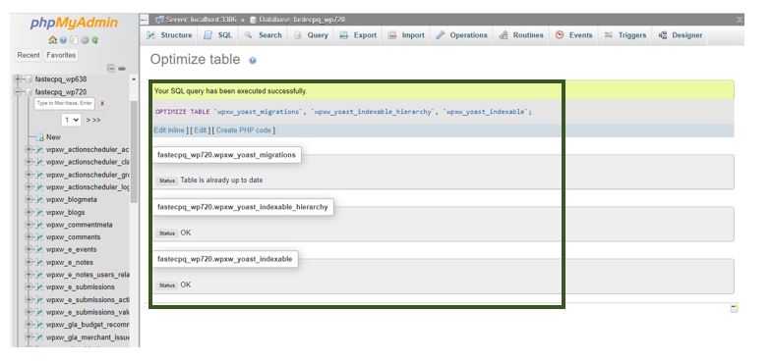Viewport: 772px width, 363px height.
Task: Collapse top panel with breadcrumb minus icon
Action: pyautogui.click(x=145, y=20)
